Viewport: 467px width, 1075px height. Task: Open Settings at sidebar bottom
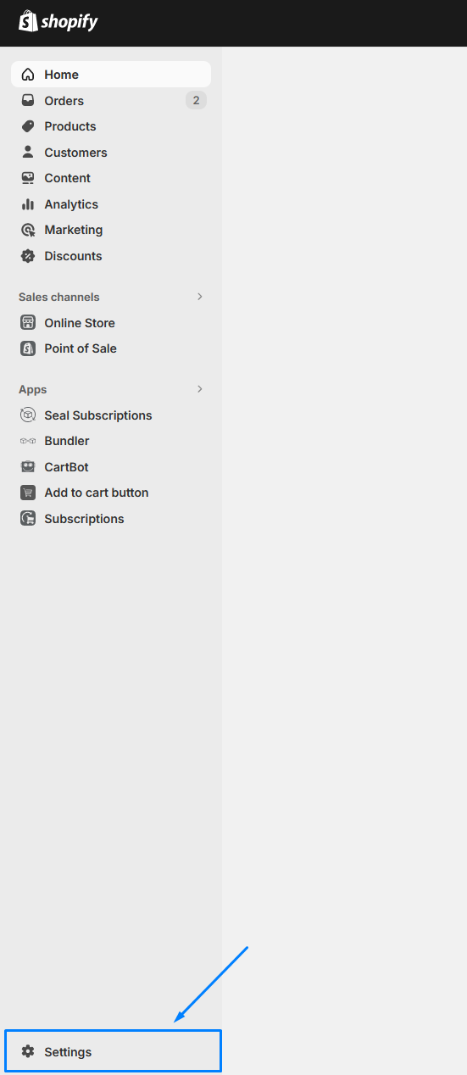(x=113, y=1051)
